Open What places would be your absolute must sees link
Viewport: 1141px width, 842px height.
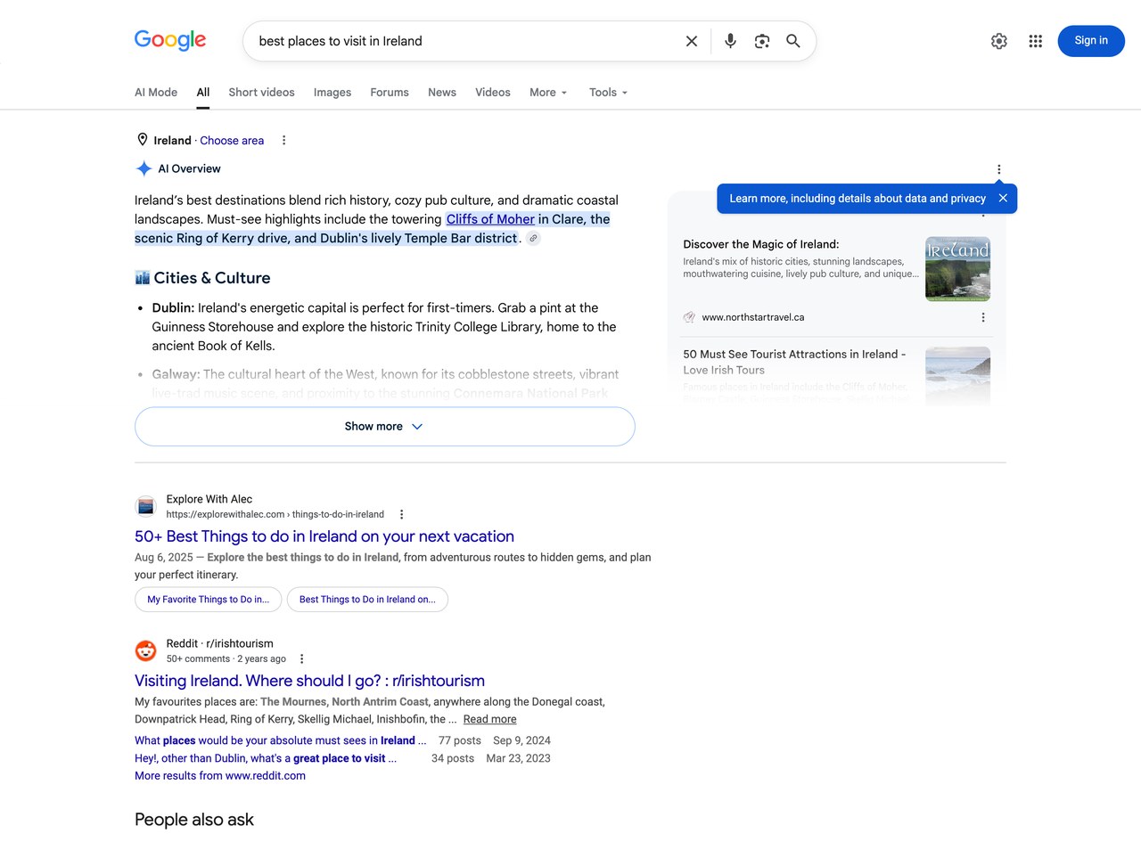click(x=280, y=740)
